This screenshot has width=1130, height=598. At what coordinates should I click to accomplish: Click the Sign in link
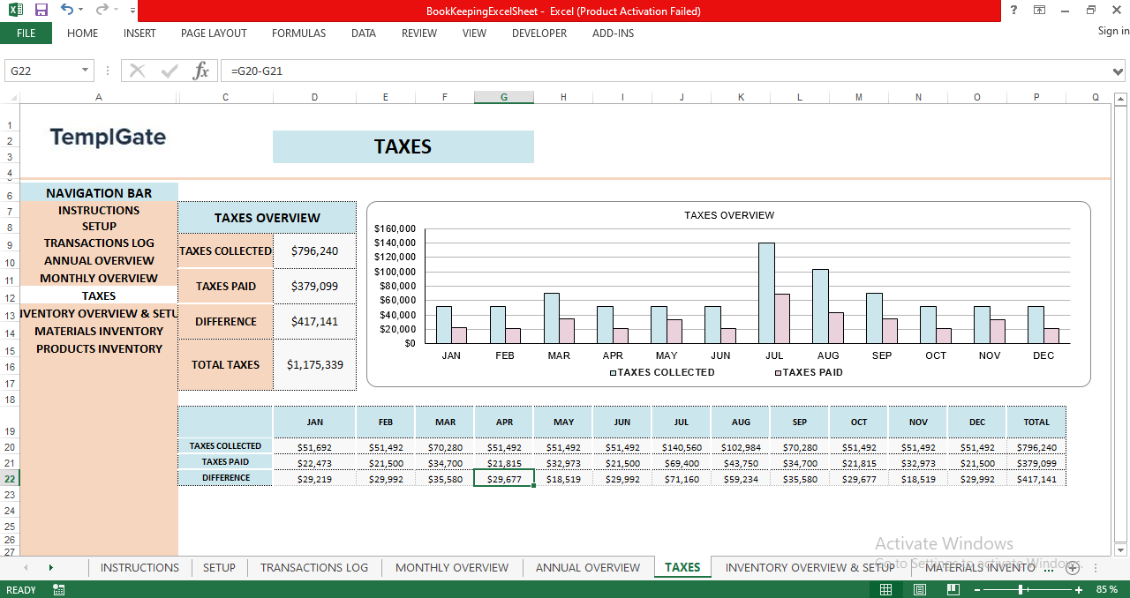(x=1113, y=31)
